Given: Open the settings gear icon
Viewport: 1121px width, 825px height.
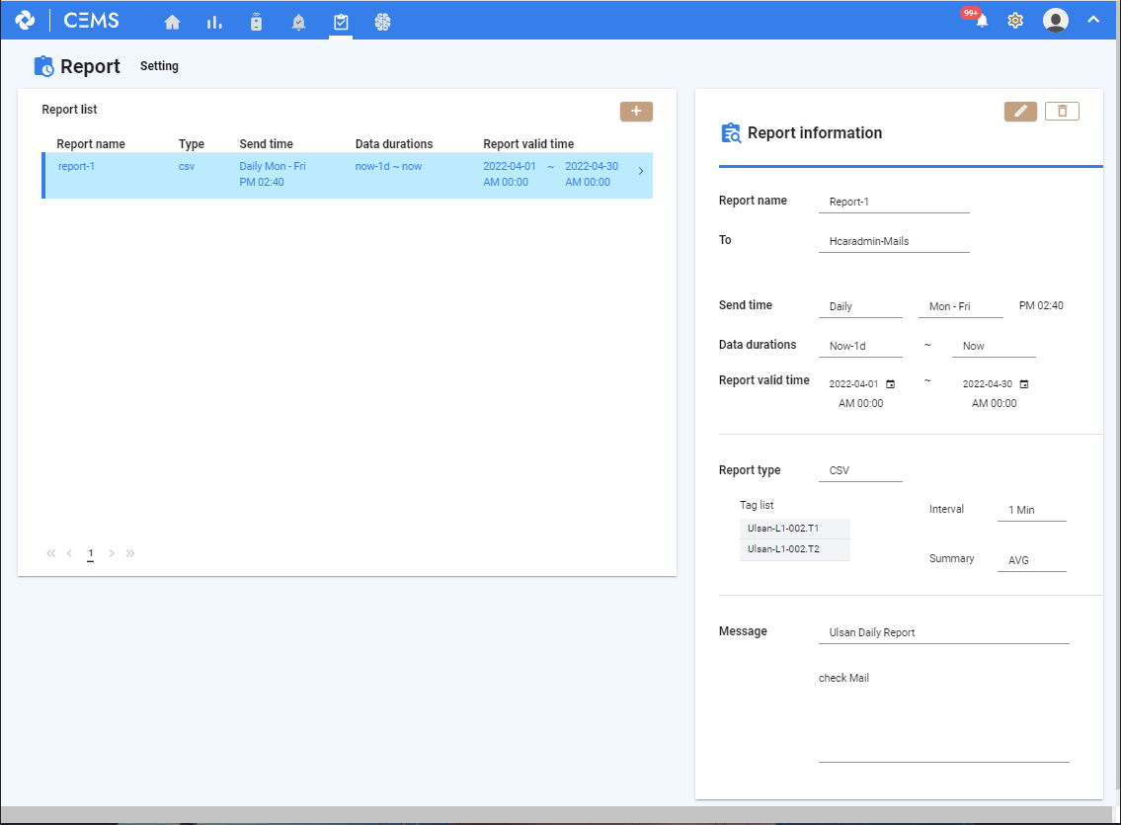Looking at the screenshot, I should click(1015, 21).
